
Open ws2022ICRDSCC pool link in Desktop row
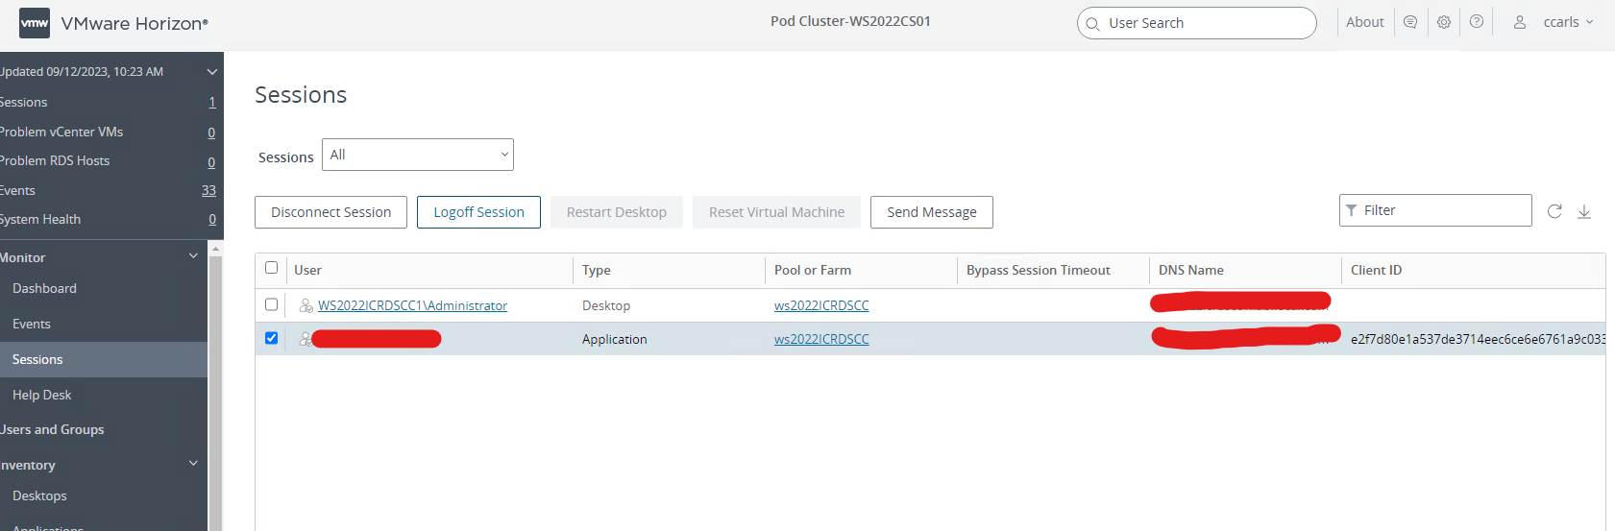pyautogui.click(x=821, y=305)
